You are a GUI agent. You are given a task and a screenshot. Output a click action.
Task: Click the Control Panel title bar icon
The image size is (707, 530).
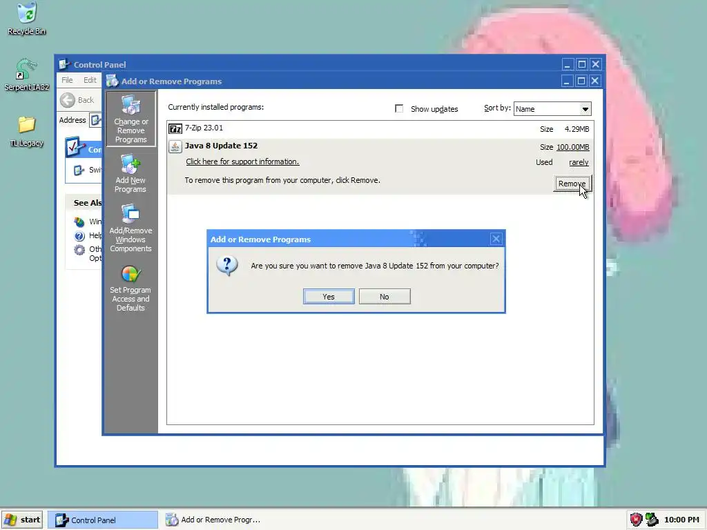[64, 64]
